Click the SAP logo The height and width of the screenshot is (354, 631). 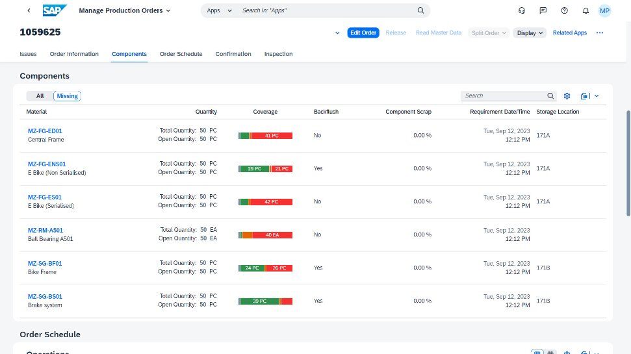coord(55,10)
